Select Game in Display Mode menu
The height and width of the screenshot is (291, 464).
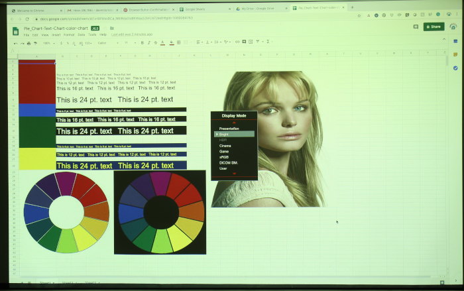[224, 151]
